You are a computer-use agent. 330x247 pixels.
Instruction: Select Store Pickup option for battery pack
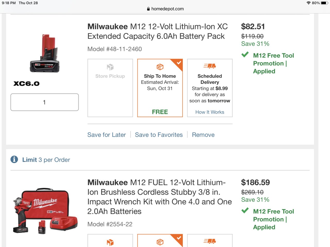click(x=110, y=88)
